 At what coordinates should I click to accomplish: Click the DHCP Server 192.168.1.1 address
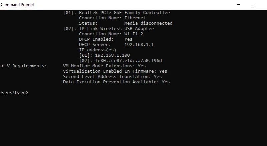point(139,45)
